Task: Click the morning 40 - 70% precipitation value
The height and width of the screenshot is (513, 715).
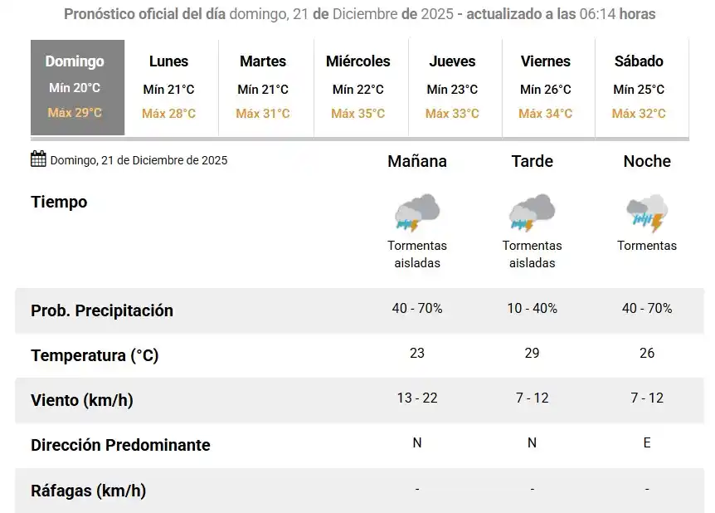Action: coord(416,309)
